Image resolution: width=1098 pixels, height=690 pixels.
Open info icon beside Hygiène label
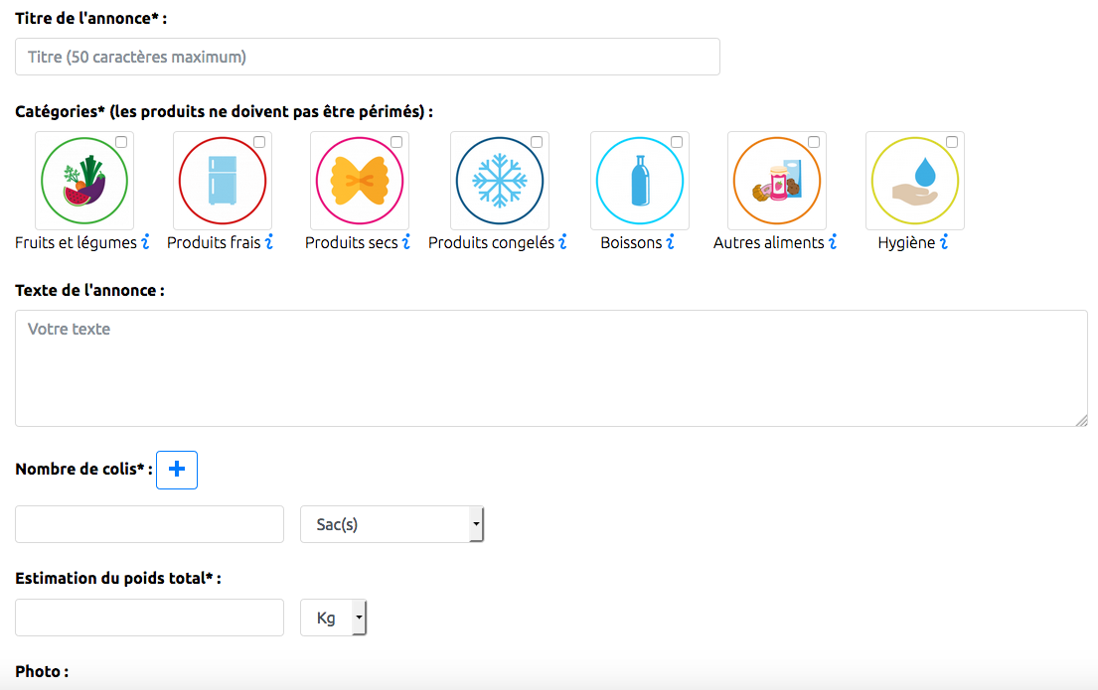tap(944, 242)
